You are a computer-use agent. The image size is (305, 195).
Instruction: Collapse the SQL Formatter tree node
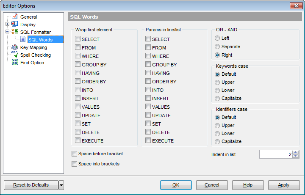pos(7,32)
